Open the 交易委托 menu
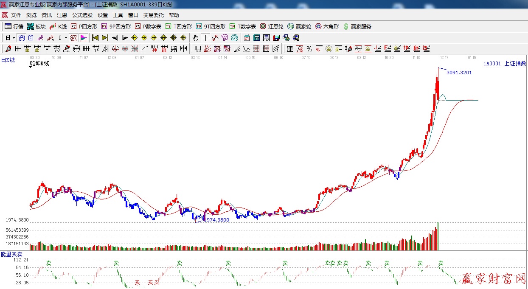Viewport: 528px width, 289px height. click(x=153, y=15)
